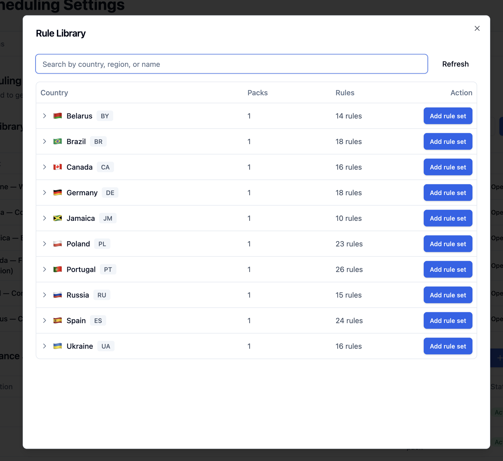Click the Poland flag icon
Image resolution: width=503 pixels, height=461 pixels.
(58, 244)
